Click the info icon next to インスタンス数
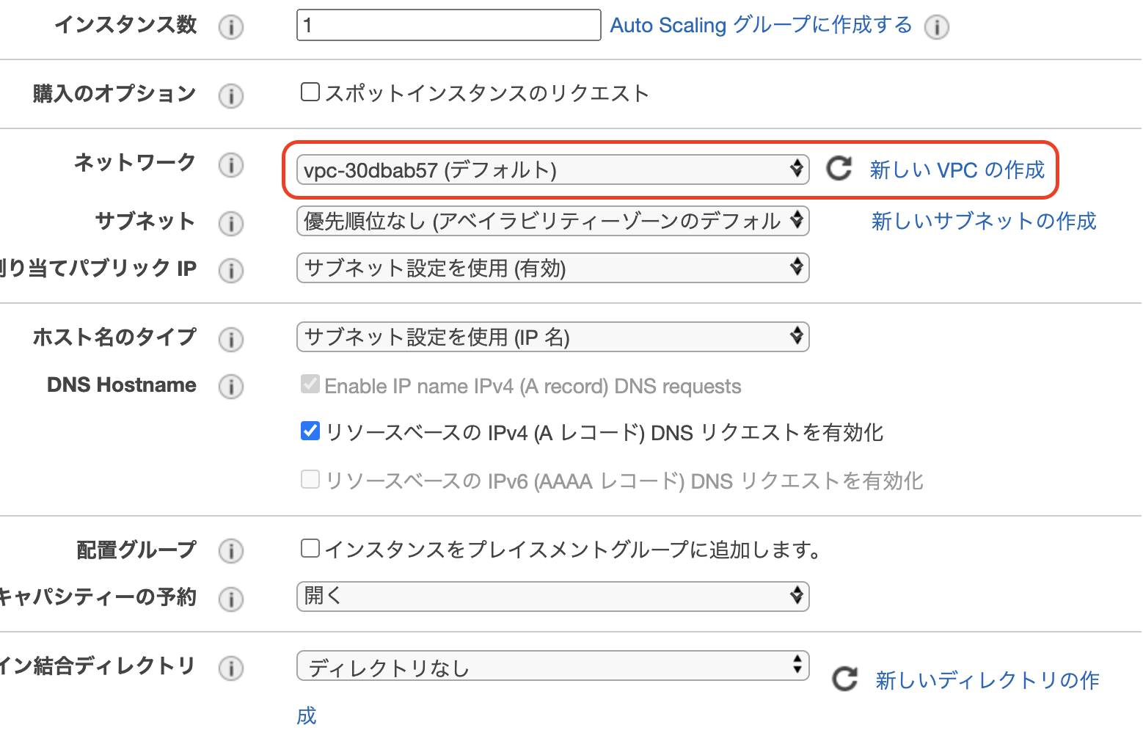1143x744 pixels. (x=231, y=26)
